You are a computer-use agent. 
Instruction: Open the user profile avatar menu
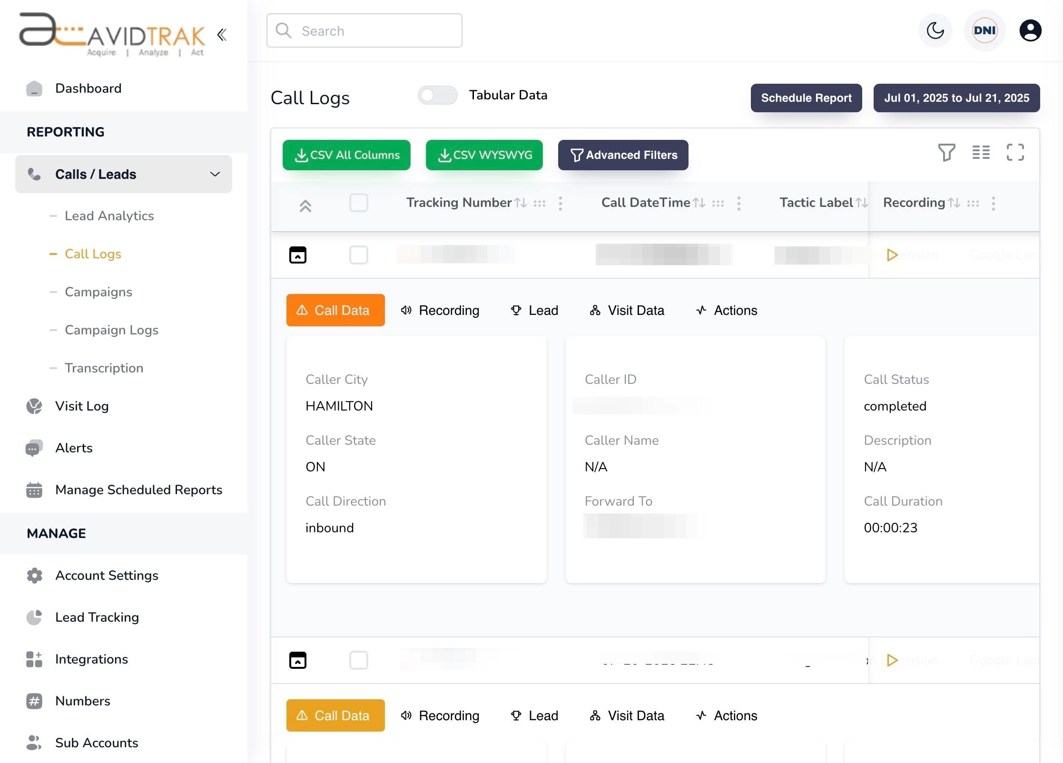tap(1031, 30)
